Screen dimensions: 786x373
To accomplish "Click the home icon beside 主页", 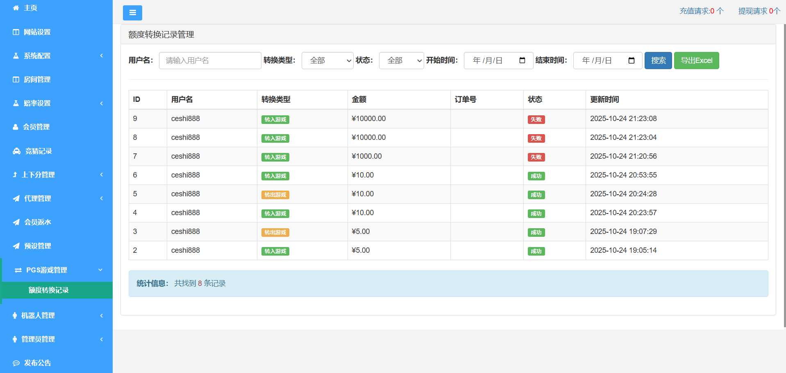I will (x=16, y=8).
